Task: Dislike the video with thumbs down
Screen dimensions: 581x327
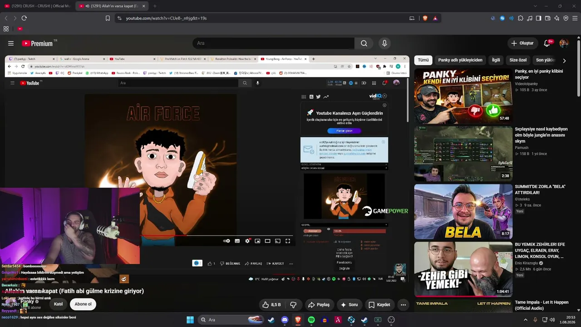Action: click(293, 305)
